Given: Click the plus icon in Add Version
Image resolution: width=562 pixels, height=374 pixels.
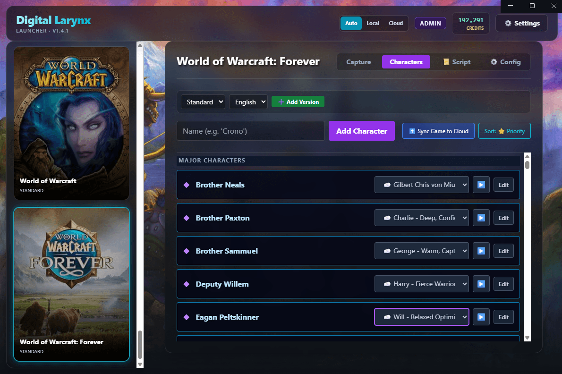Looking at the screenshot, I should coord(281,102).
